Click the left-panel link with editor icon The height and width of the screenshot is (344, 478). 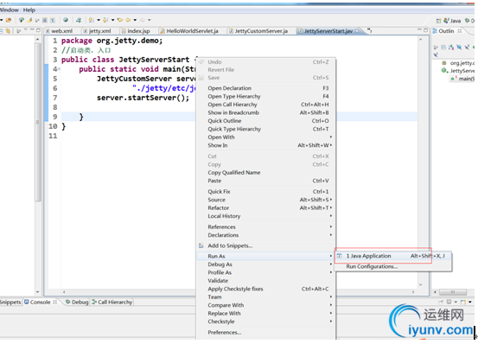coord(8,31)
